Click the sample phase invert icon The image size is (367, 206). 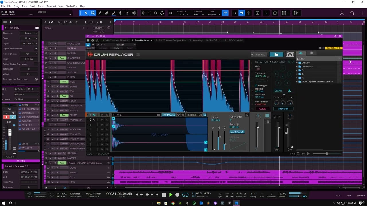pyautogui.click(x=205, y=115)
